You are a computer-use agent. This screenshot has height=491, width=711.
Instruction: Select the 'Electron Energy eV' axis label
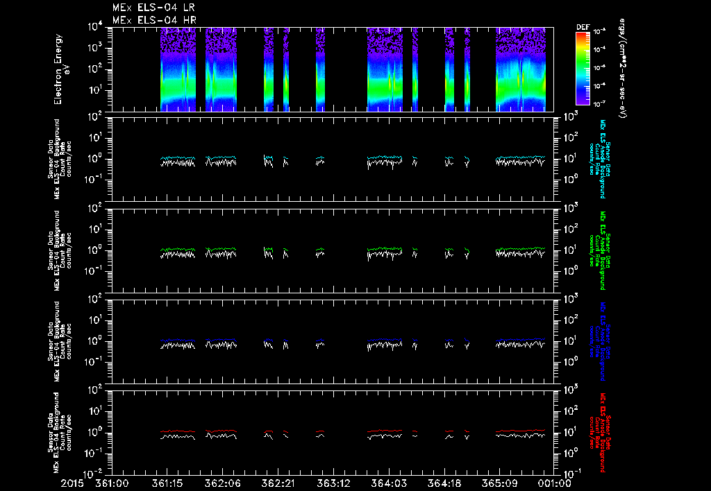[61, 69]
